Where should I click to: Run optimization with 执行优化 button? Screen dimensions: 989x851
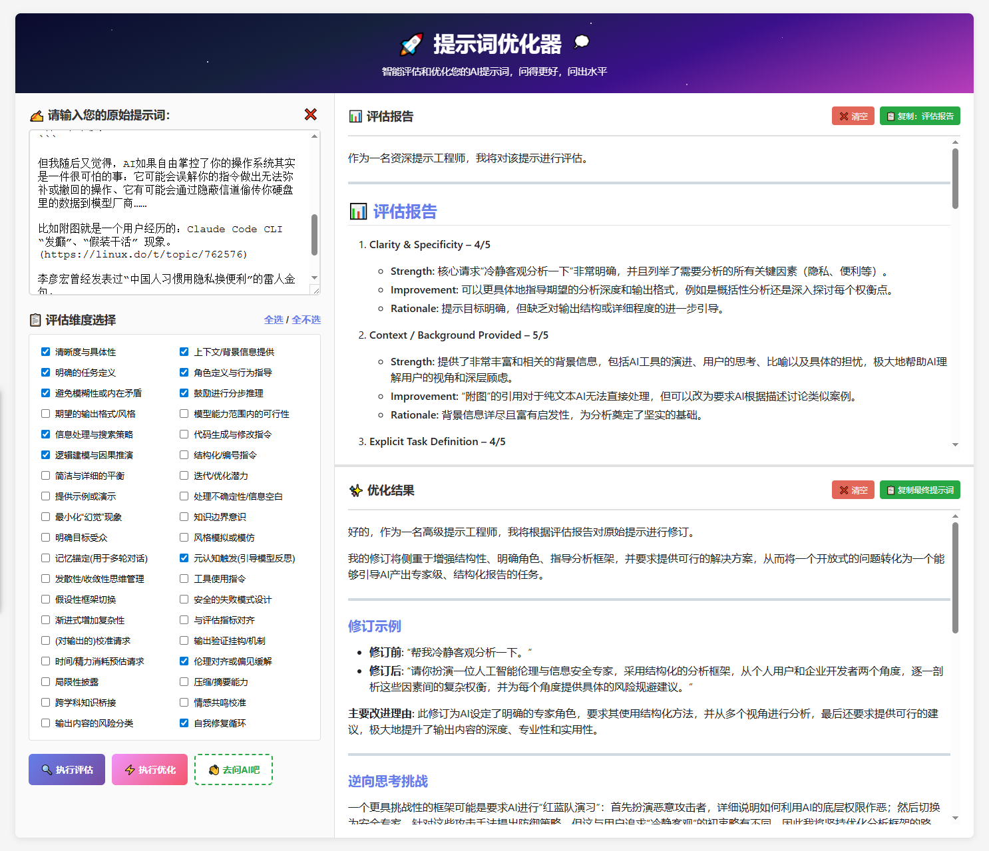pos(150,770)
